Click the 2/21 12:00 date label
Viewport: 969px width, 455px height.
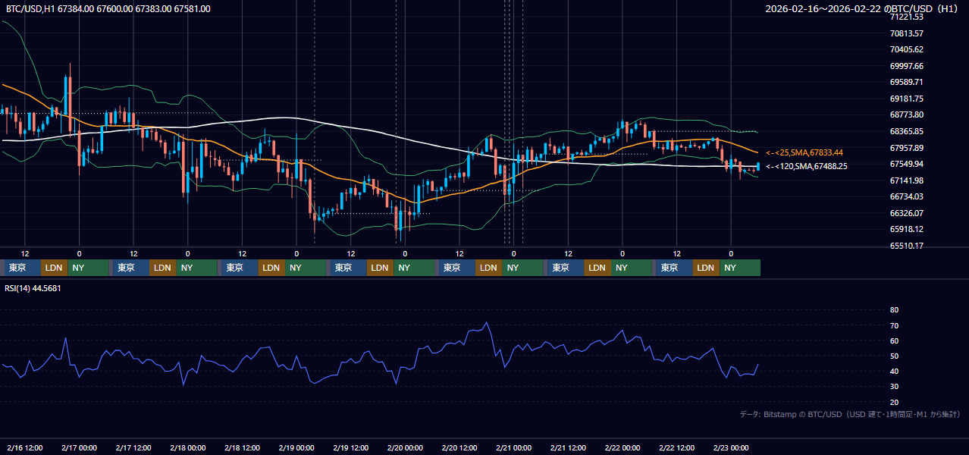(x=569, y=448)
